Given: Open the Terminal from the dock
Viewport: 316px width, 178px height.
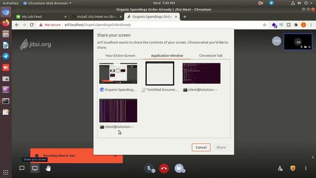Looking at the screenshot, I should [x=6, y=101].
